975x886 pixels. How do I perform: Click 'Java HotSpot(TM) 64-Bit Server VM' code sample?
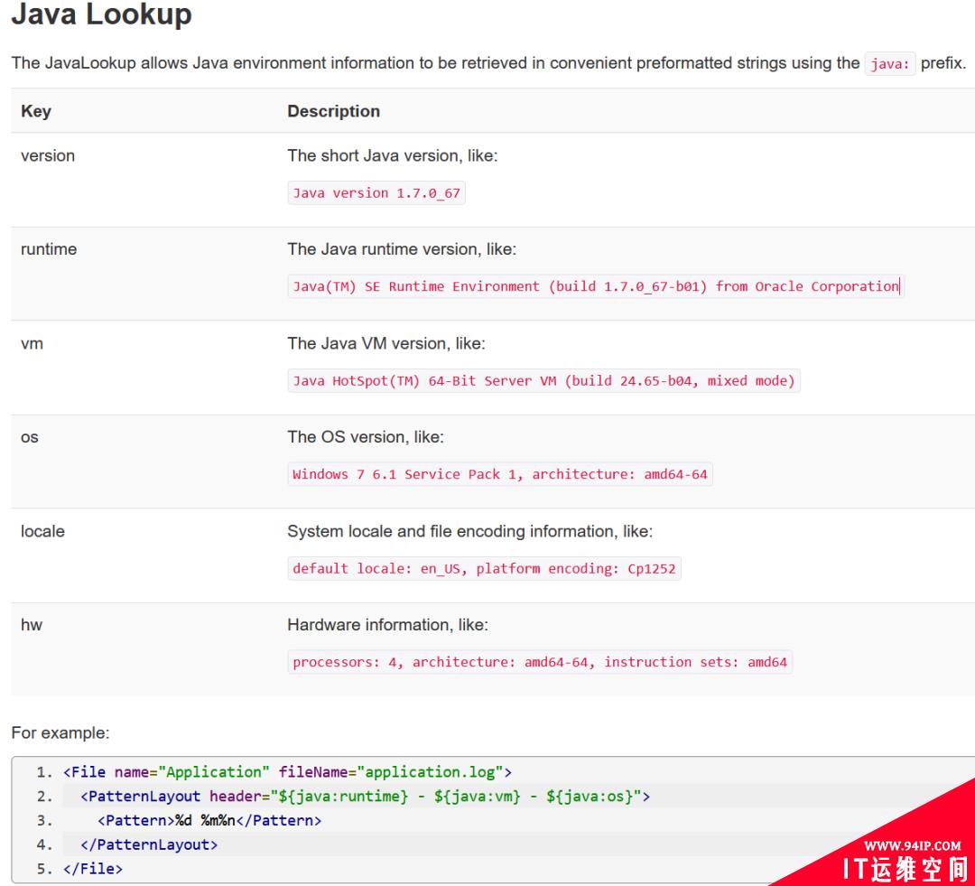pos(543,381)
